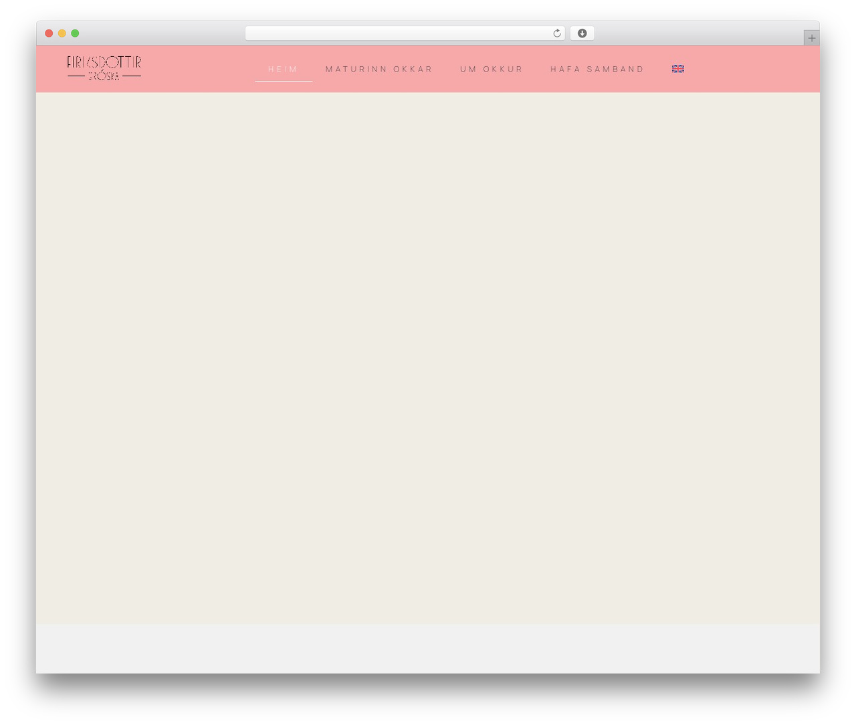
Task: Go to Maturinn Okkar page
Action: tap(379, 69)
